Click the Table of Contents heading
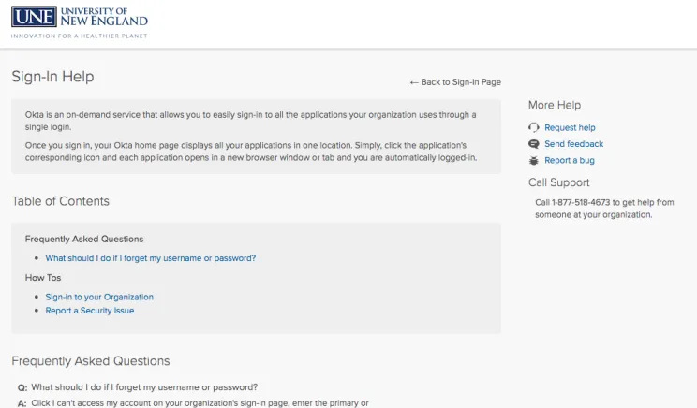This screenshot has width=697, height=408. [x=61, y=201]
